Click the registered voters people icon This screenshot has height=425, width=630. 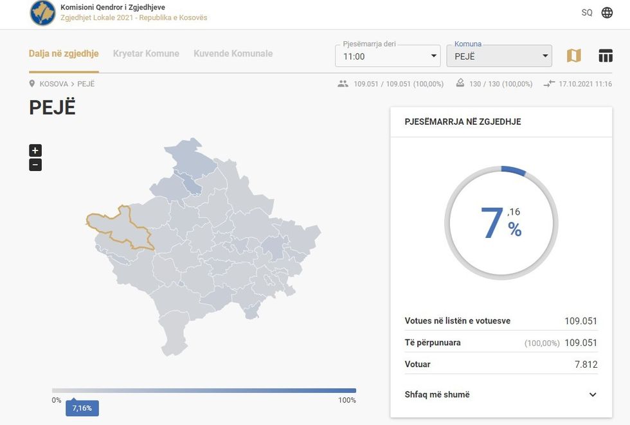point(343,84)
